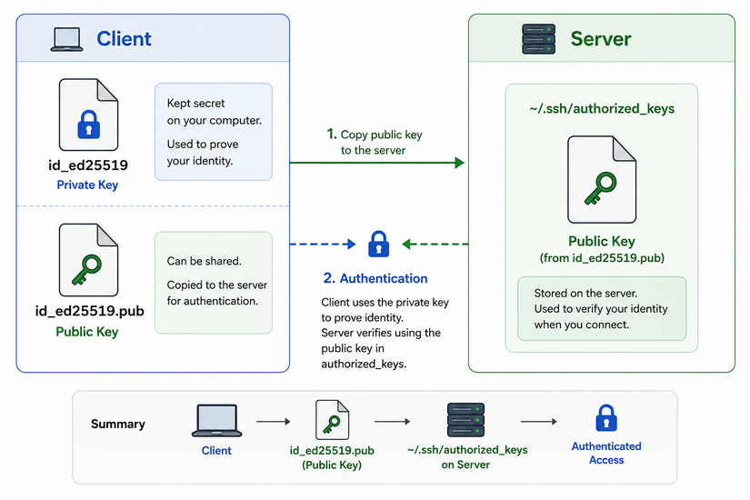Click the 'Can be shared.' text
The width and height of the screenshot is (750, 500).
pos(205,261)
